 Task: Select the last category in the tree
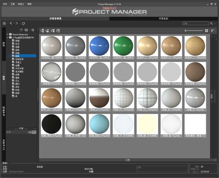[x=16, y=96]
